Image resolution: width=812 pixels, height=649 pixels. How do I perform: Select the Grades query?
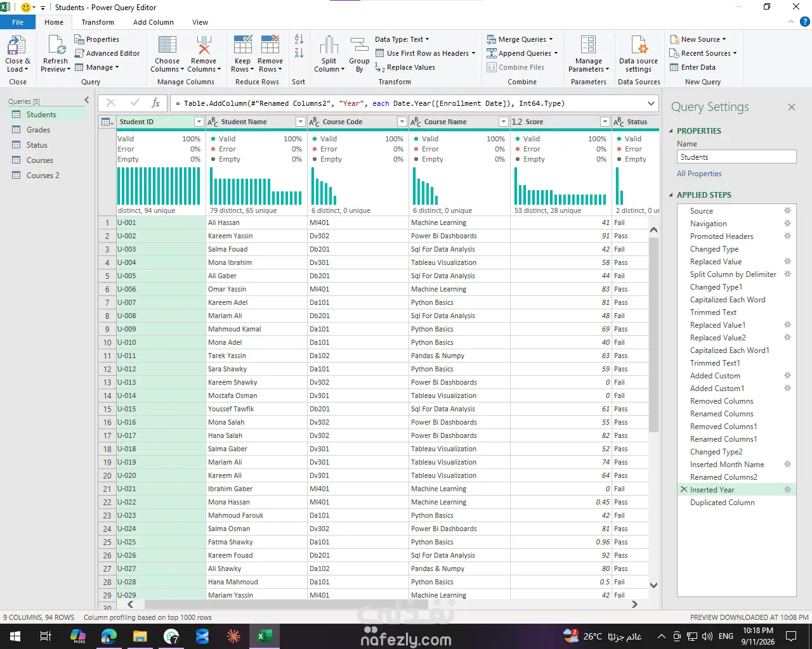[38, 130]
